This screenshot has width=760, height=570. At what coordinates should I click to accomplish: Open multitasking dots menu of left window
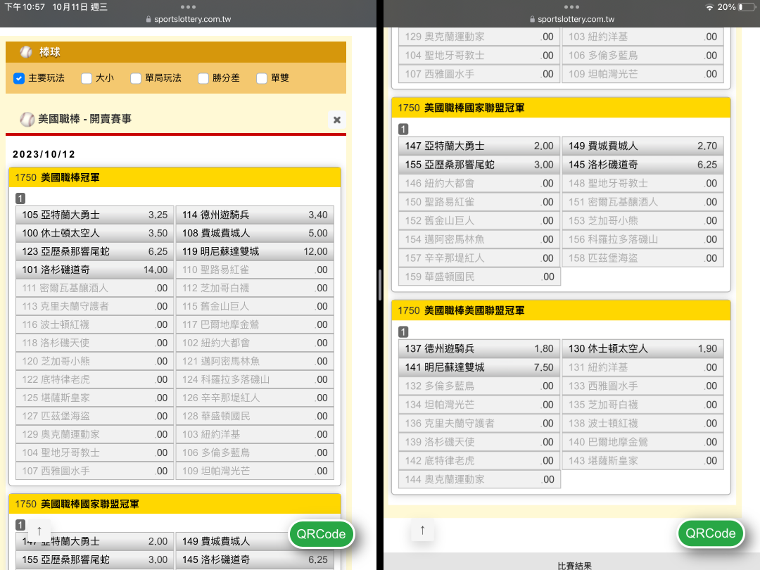(188, 7)
